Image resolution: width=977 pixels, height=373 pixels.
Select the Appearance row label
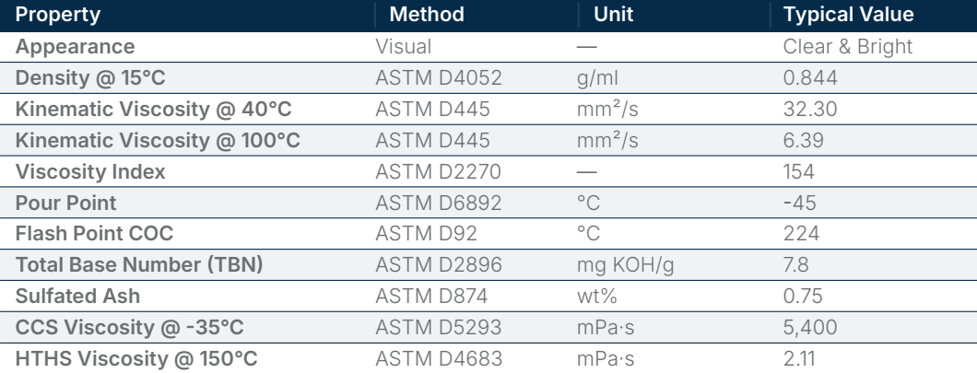pyautogui.click(x=75, y=47)
